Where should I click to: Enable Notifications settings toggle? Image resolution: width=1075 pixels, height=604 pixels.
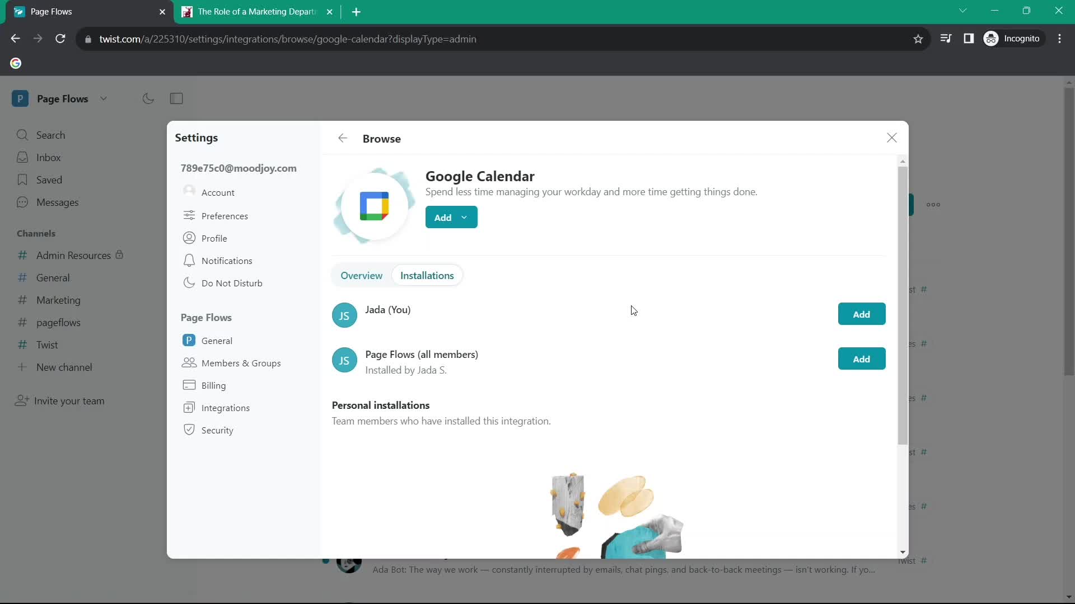[227, 260]
